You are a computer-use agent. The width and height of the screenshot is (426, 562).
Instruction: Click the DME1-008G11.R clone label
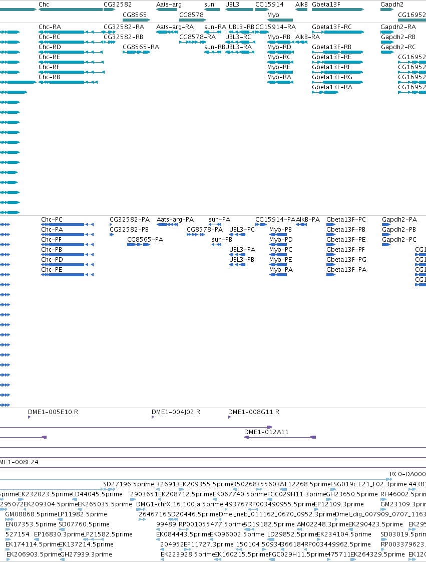[x=254, y=412]
